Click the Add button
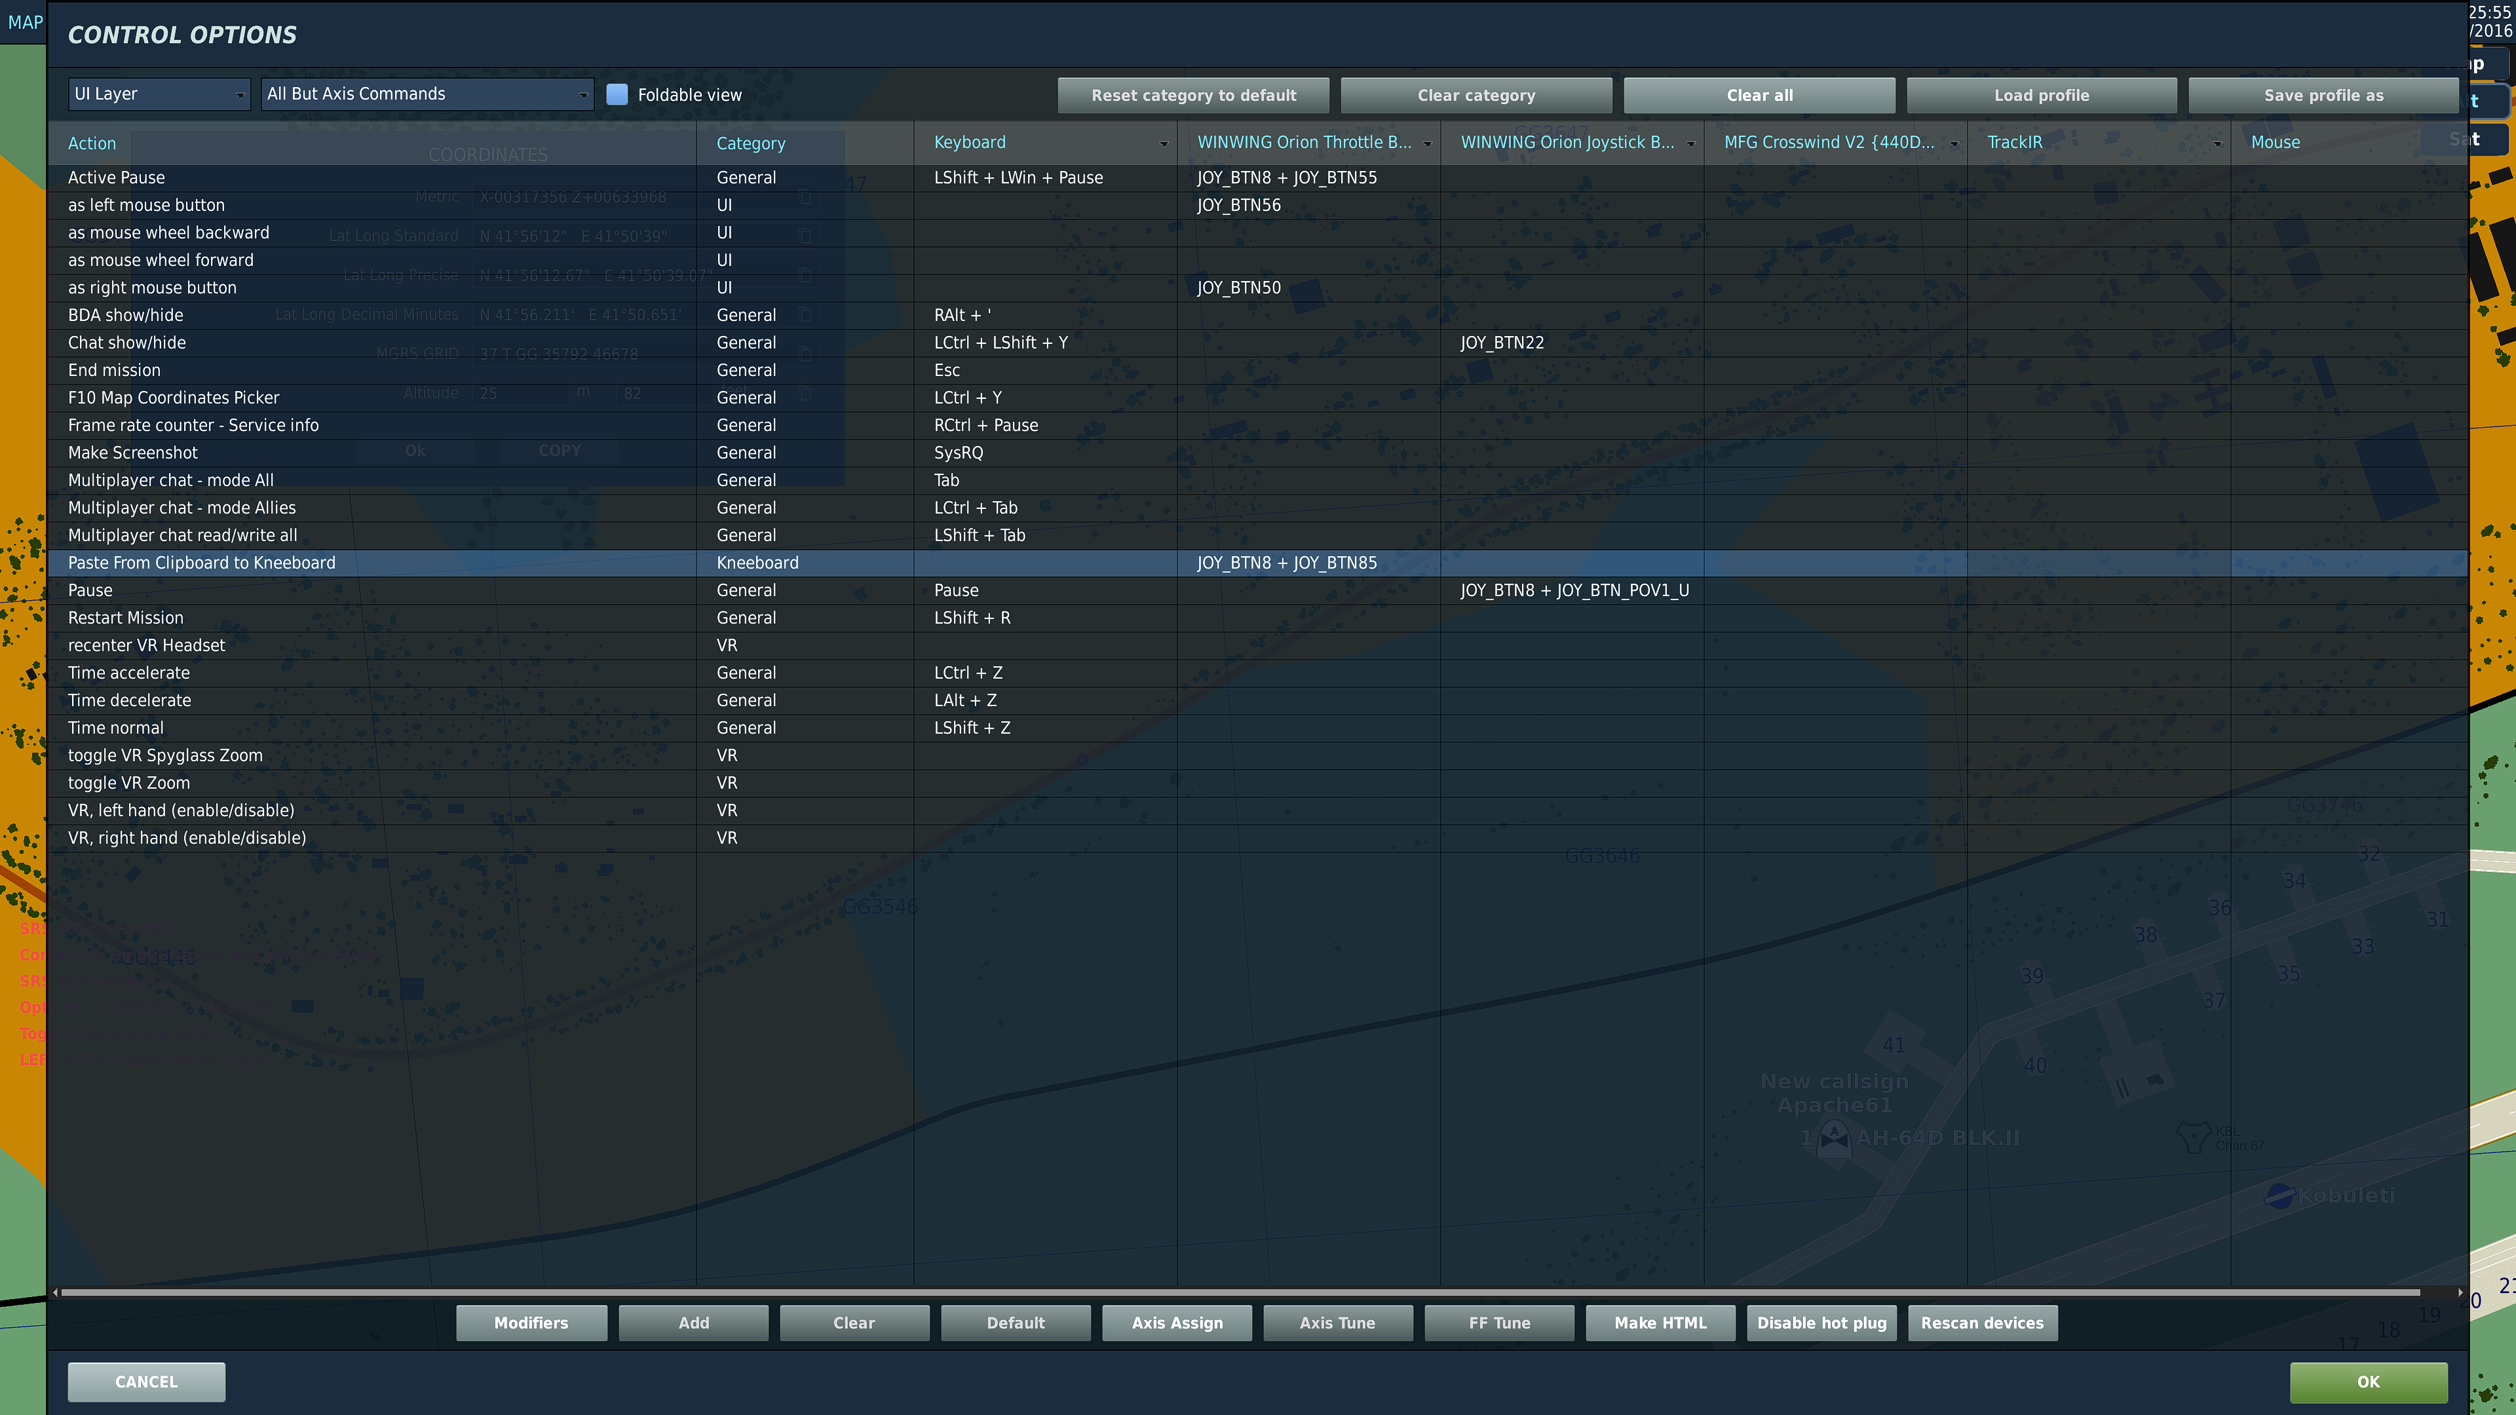The height and width of the screenshot is (1415, 2516). [x=693, y=1323]
